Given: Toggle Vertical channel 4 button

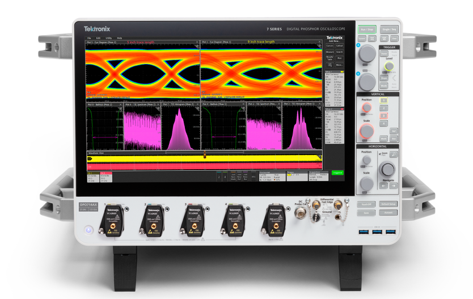Looking at the screenshot, I should (383, 124).
